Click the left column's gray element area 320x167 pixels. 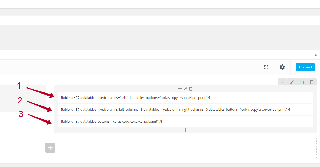[21, 98]
